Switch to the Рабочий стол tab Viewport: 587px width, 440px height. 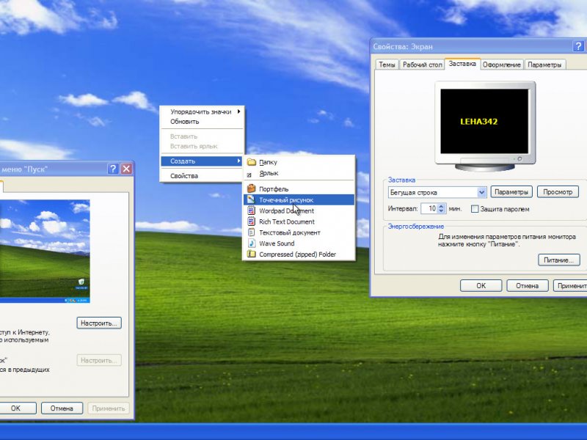[x=423, y=65]
